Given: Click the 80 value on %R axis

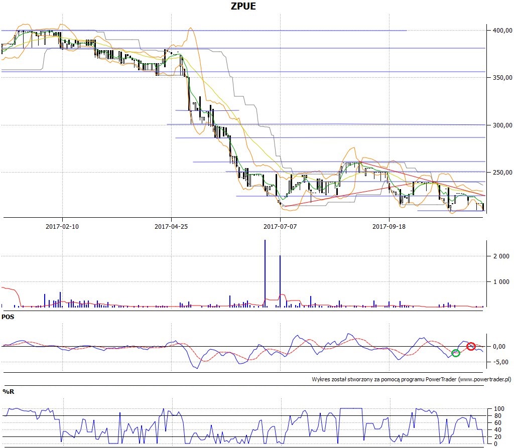Looking at the screenshot, I should coord(498,416).
